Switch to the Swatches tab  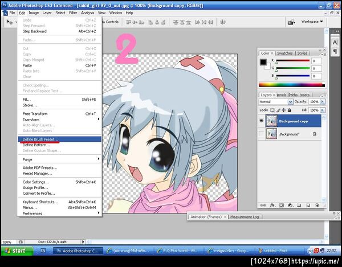[285, 53]
